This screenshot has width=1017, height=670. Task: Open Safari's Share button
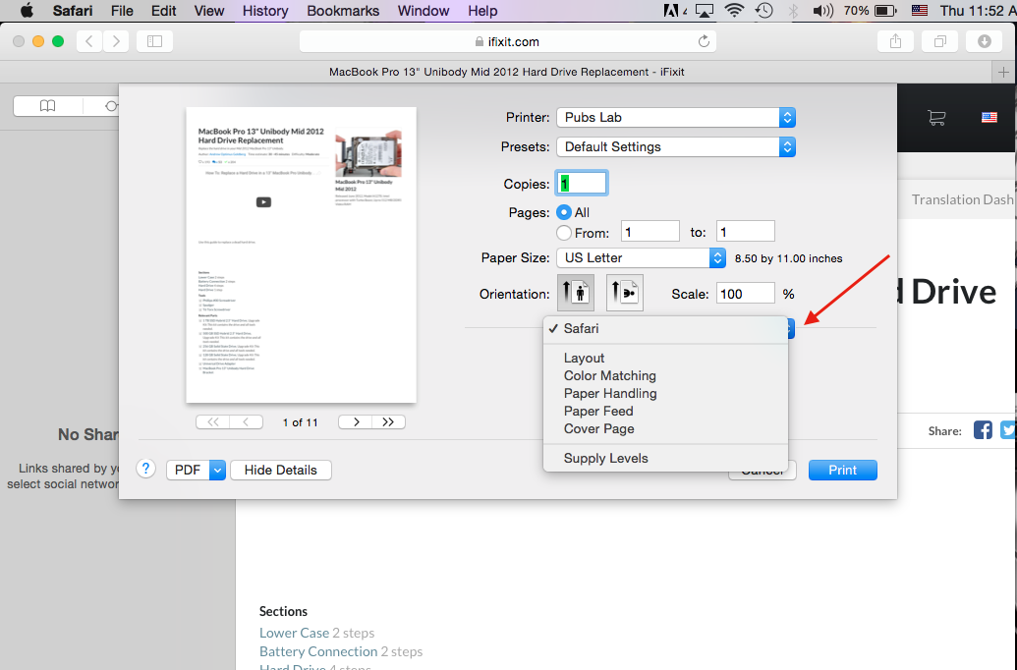[x=896, y=41]
